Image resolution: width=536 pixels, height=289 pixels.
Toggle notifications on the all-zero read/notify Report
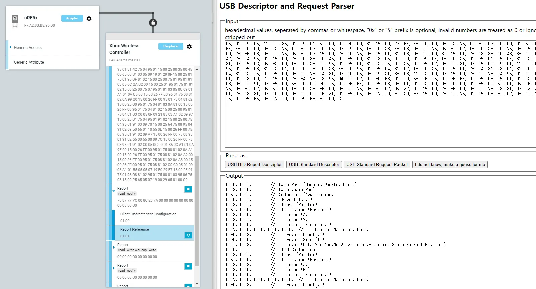[x=188, y=266]
